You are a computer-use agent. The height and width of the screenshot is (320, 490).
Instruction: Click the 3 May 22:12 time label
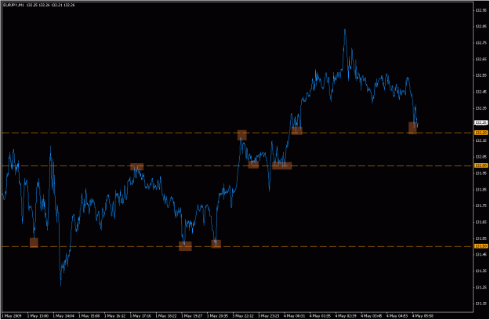click(243, 316)
